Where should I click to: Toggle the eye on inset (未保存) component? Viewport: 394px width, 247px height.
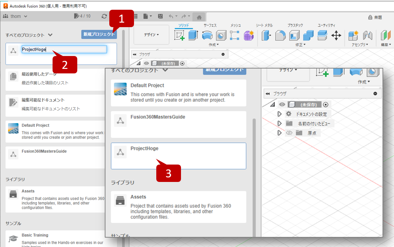point(282,104)
